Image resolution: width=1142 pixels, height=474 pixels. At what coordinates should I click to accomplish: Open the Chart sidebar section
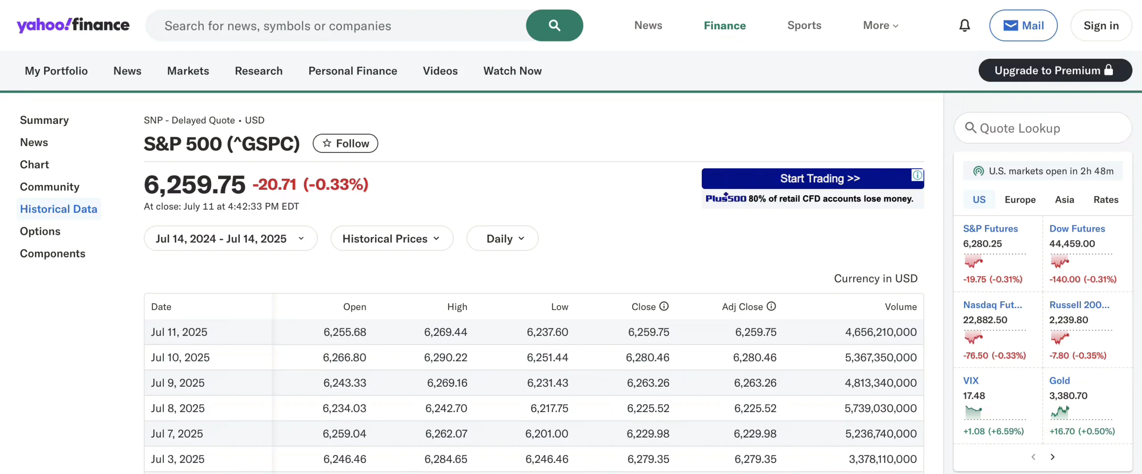tap(34, 164)
